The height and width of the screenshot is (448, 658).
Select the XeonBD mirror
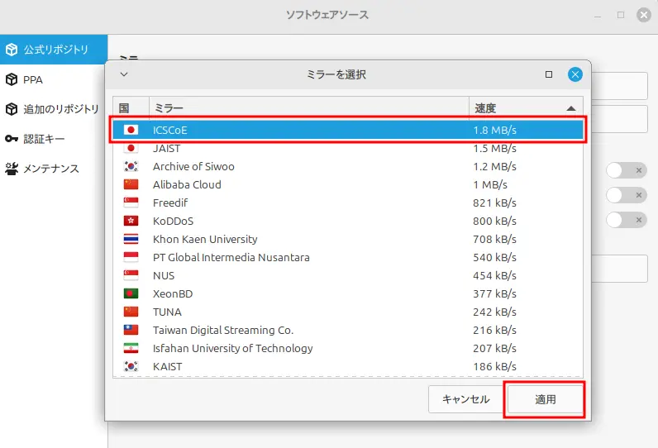coord(348,293)
